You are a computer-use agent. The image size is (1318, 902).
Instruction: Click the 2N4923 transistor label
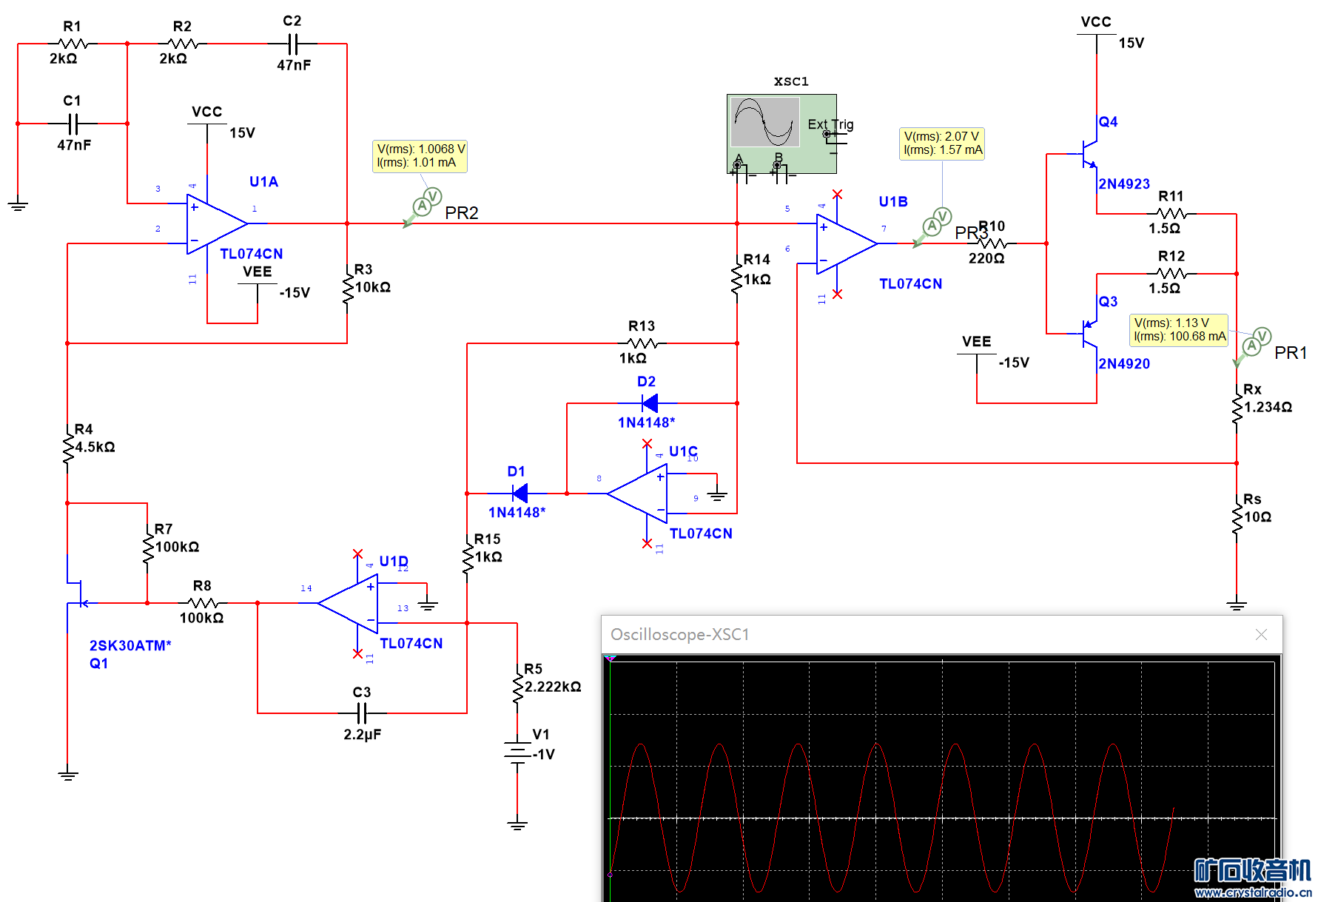click(x=1124, y=184)
